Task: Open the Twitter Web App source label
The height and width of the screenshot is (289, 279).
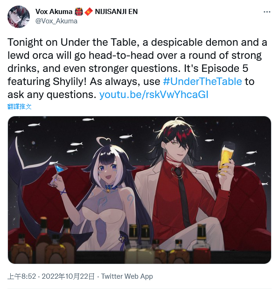Action: pos(127,276)
